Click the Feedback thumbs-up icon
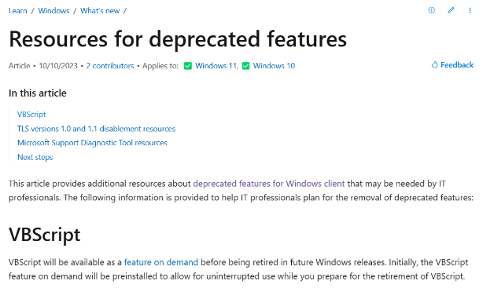This screenshot has height=292, width=494. pyautogui.click(x=435, y=64)
